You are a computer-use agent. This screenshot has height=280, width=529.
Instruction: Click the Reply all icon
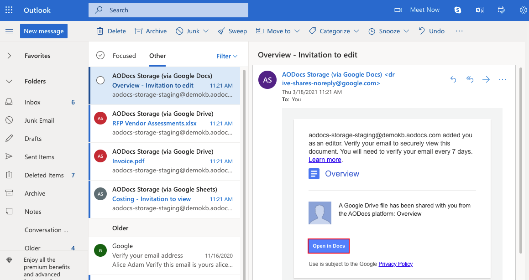[x=470, y=79]
